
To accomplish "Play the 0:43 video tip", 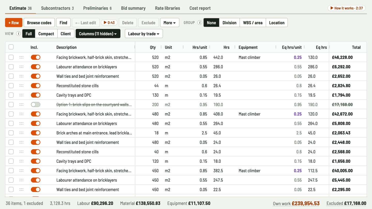I will [x=109, y=23].
